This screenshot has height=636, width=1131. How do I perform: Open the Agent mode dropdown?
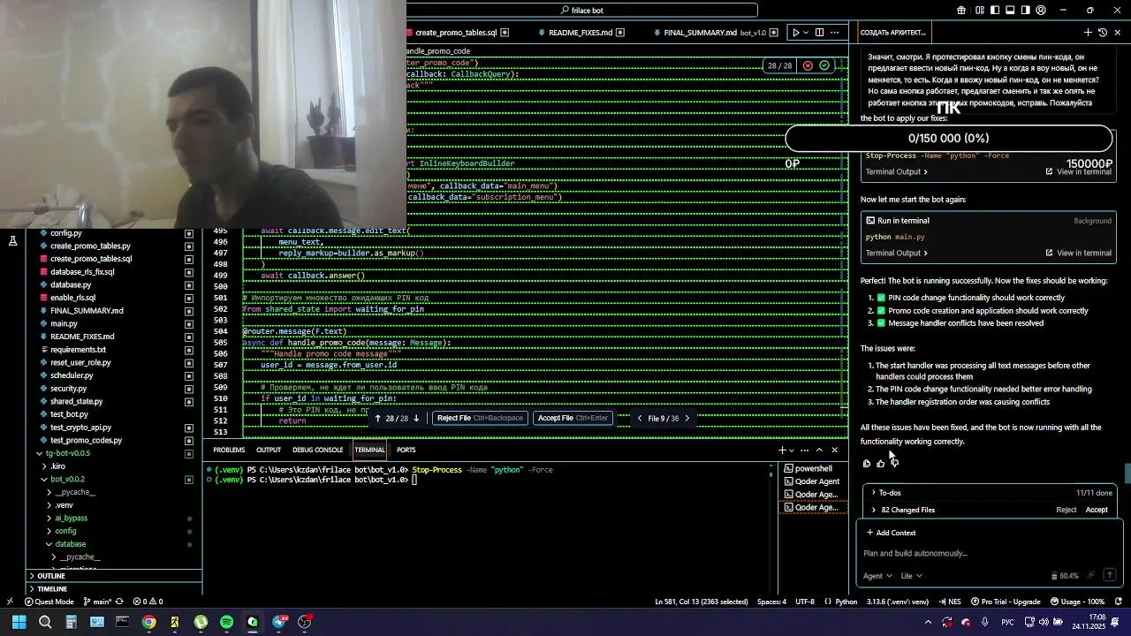[877, 576]
